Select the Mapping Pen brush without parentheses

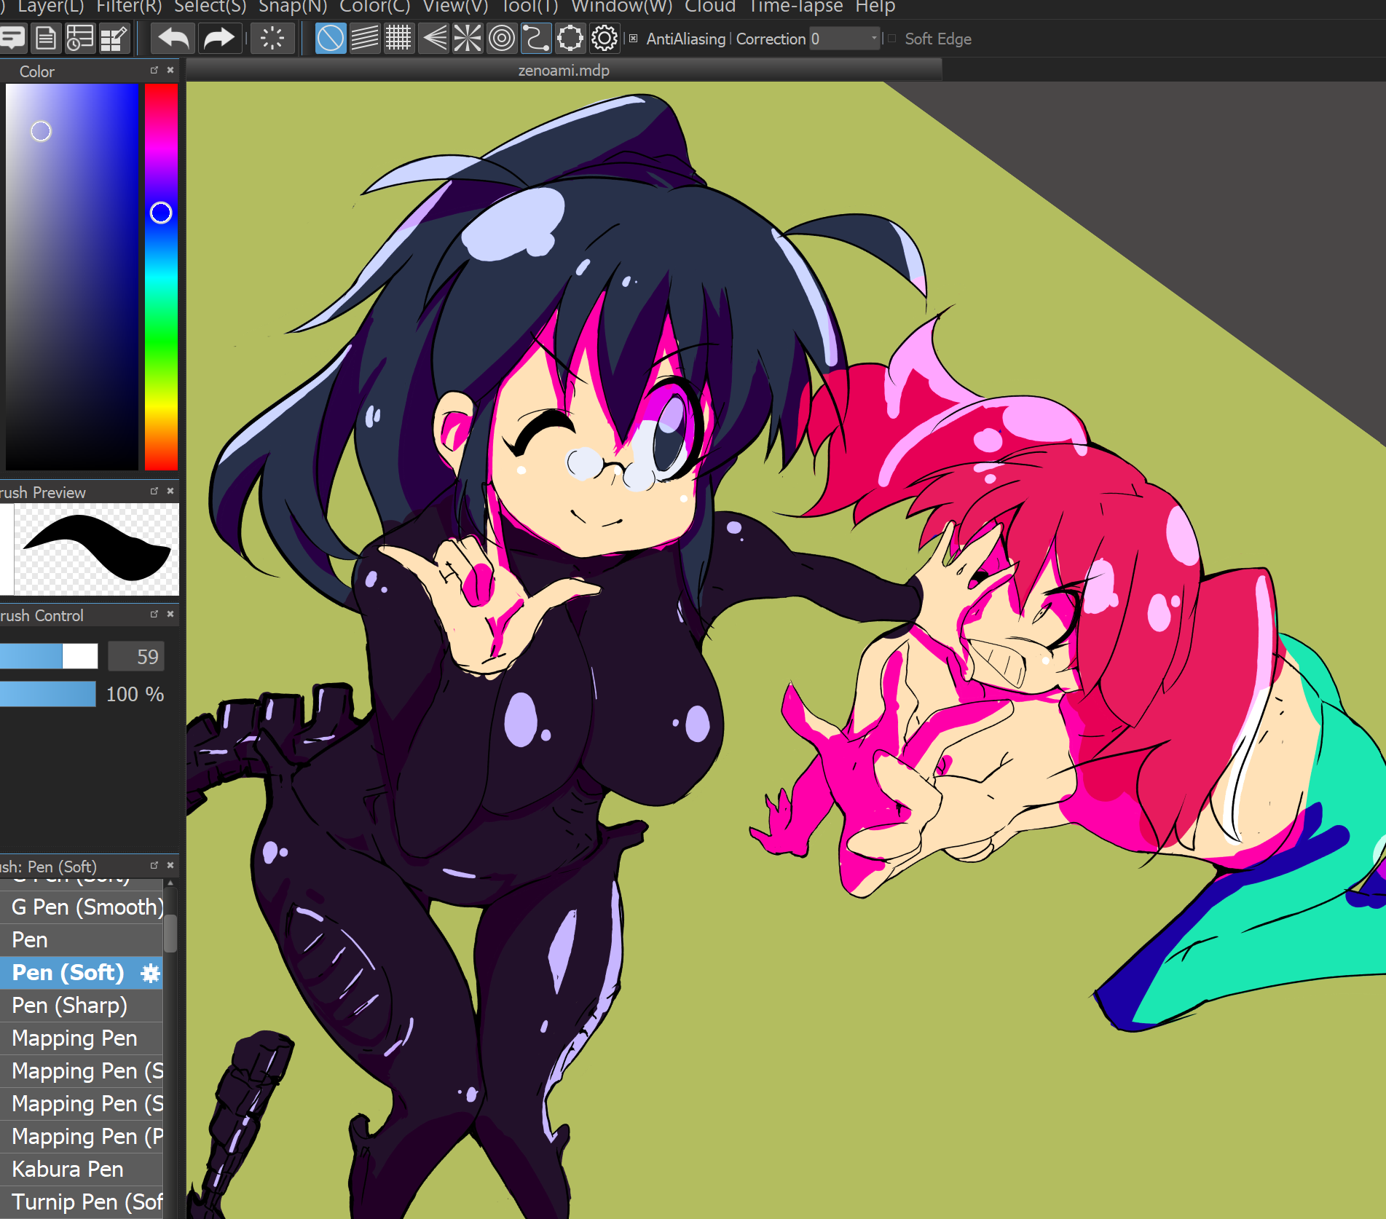click(x=82, y=1038)
